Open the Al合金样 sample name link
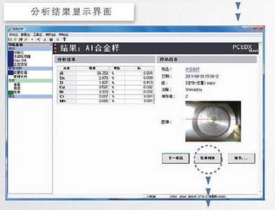The image size is (275, 210). click(193, 69)
